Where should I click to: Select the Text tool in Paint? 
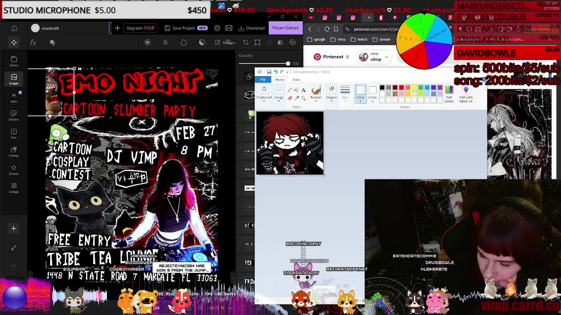[303, 90]
